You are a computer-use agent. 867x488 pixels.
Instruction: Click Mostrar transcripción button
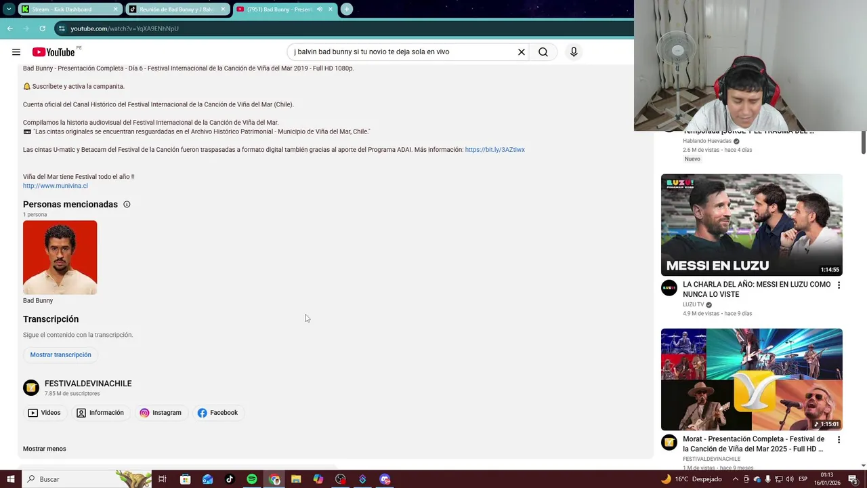(60, 354)
